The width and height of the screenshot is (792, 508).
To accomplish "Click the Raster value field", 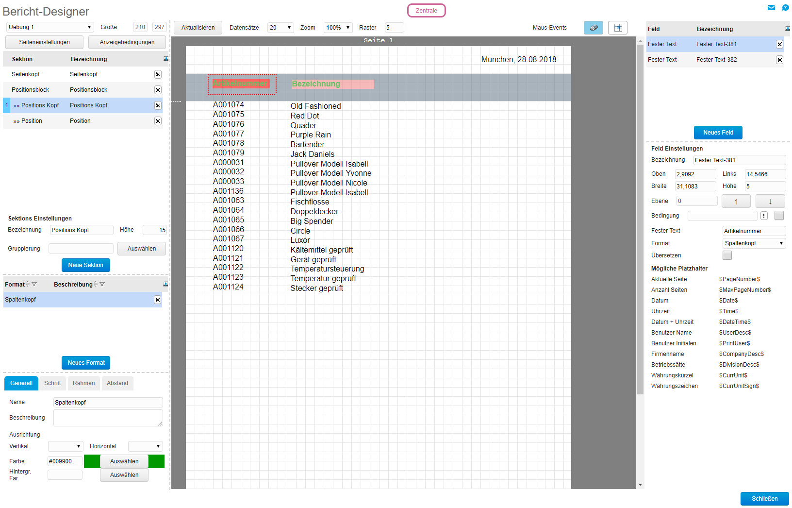I will (394, 28).
